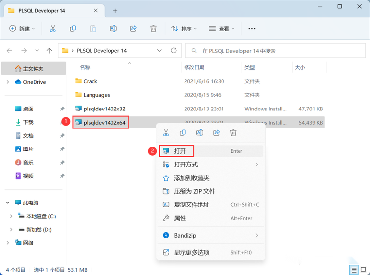Click the Copy icon in the context menu

click(x=183, y=133)
